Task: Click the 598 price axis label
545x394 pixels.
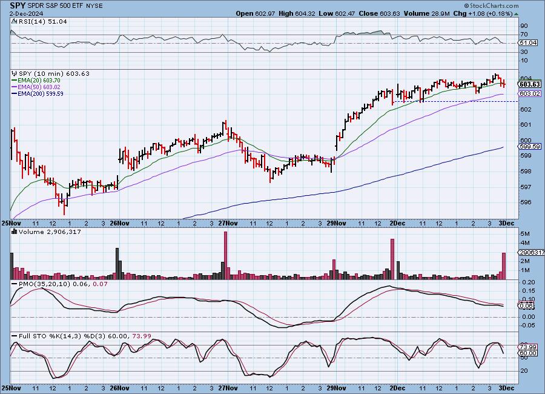Action: (x=526, y=172)
